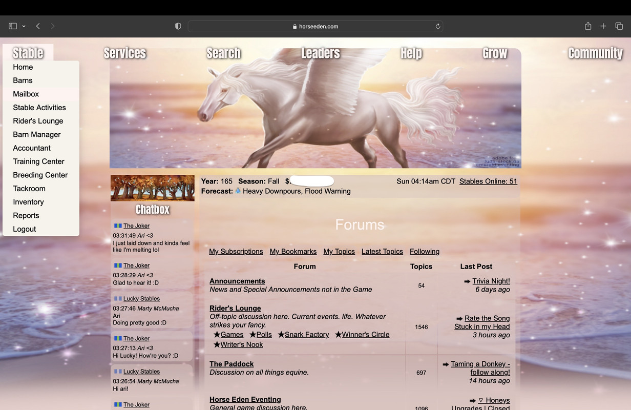Select Home in the Stable dropdown
Screen dimensions: 631x410
pos(41,67)
